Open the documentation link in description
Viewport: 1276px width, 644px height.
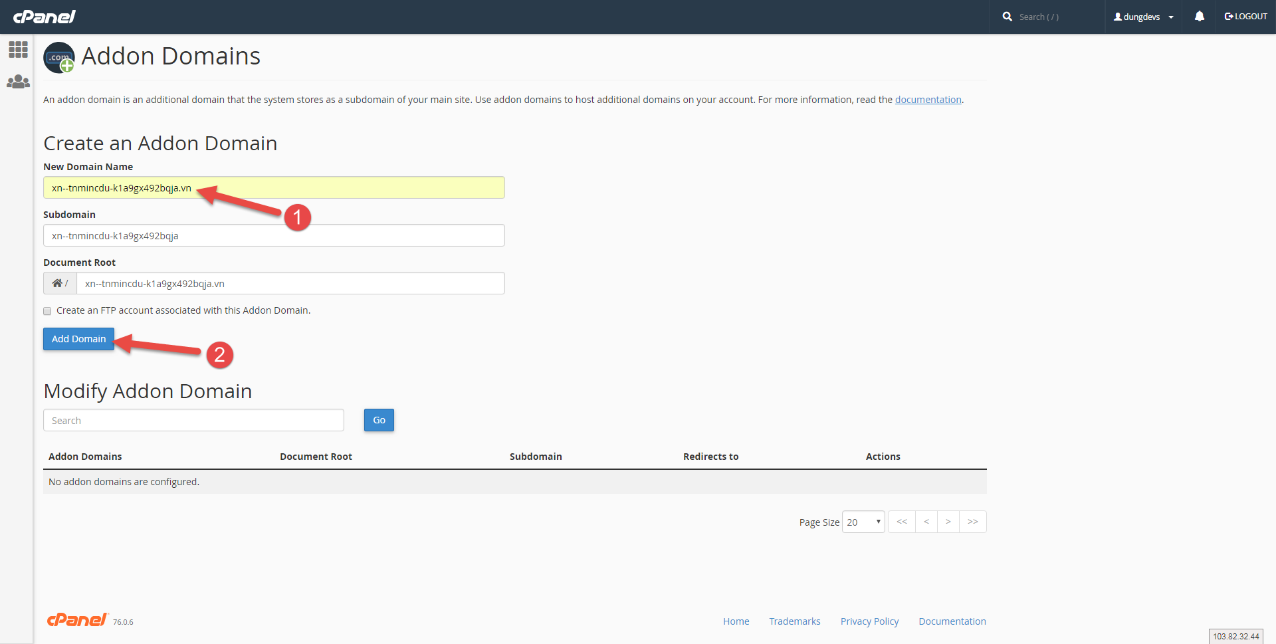coord(928,100)
